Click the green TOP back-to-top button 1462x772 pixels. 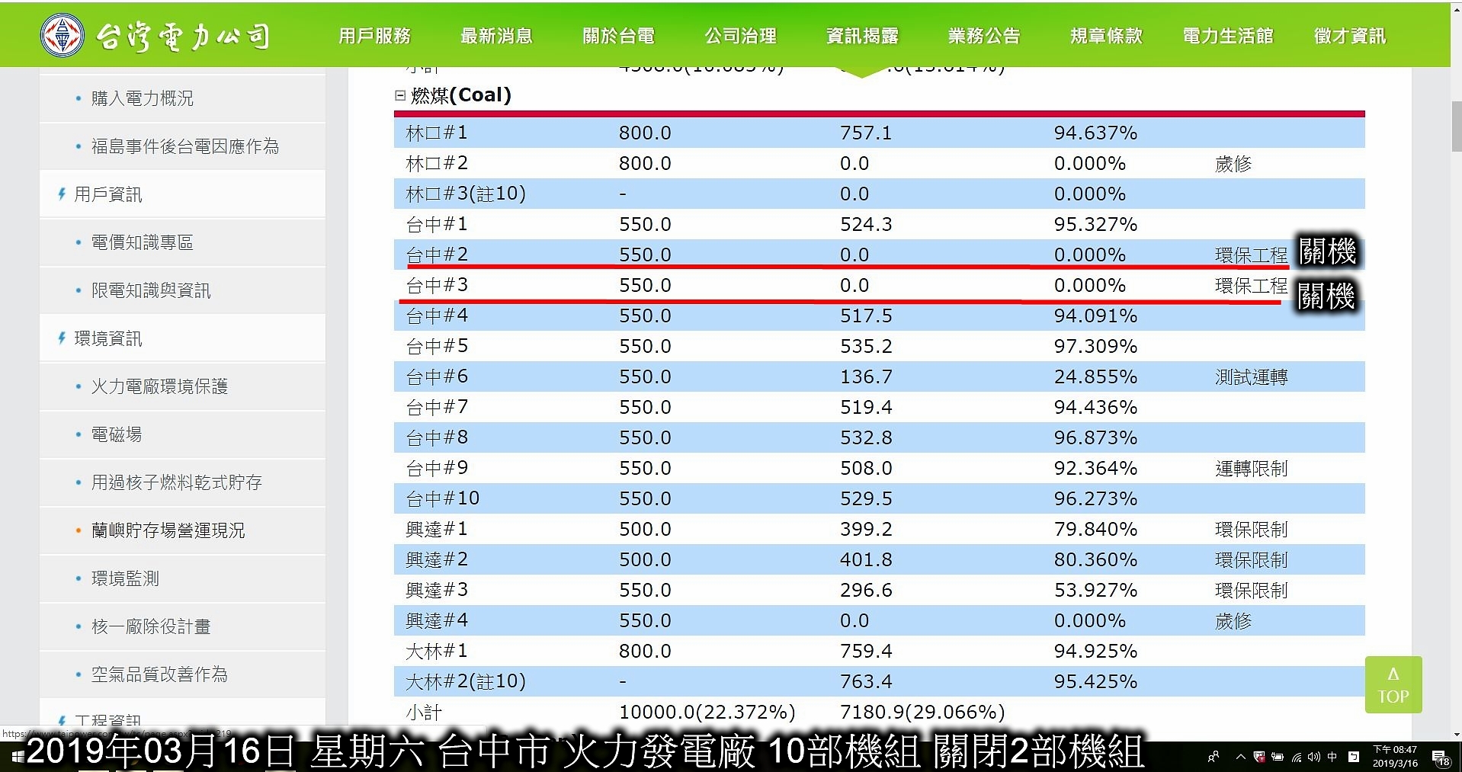coord(1393,684)
